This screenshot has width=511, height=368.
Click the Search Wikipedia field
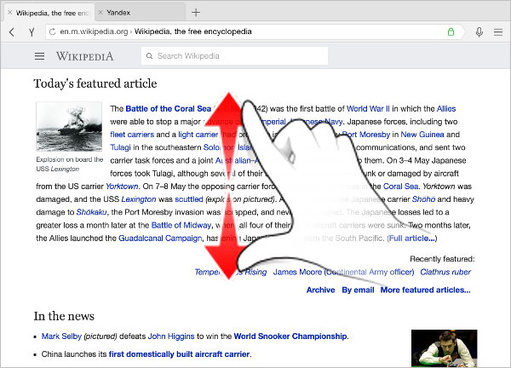click(x=235, y=55)
